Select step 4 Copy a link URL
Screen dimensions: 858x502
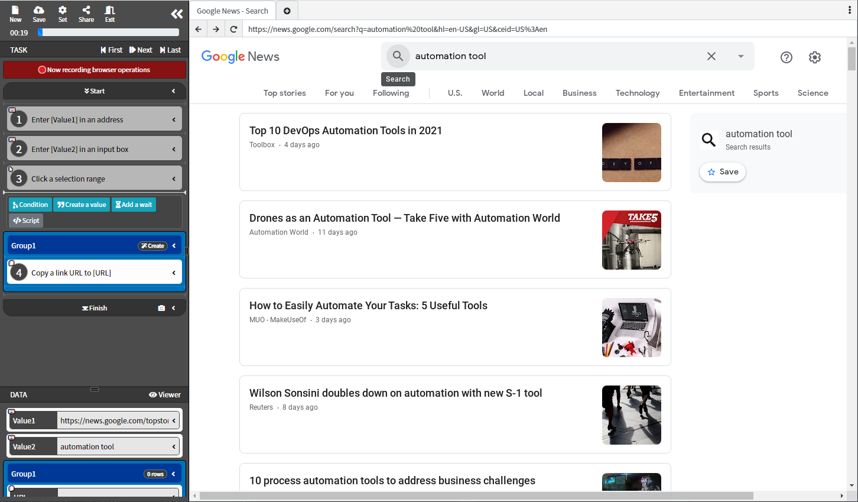click(95, 273)
